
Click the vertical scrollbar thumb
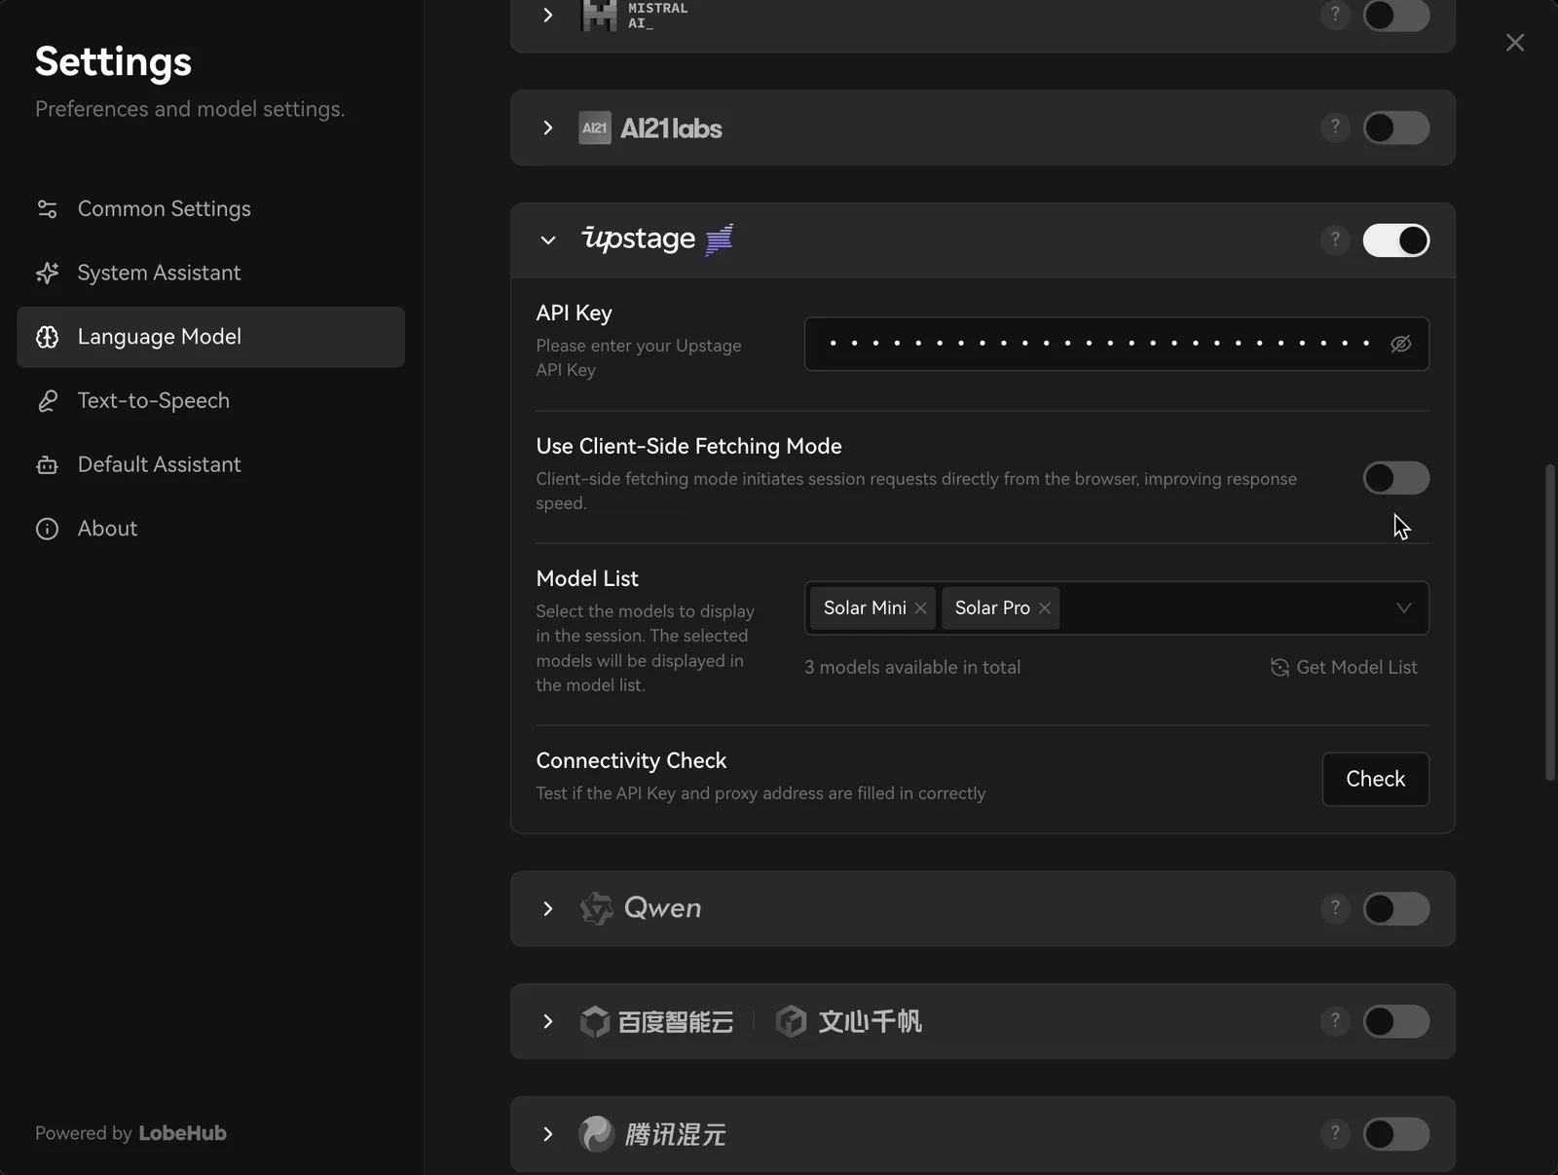coord(1550,623)
